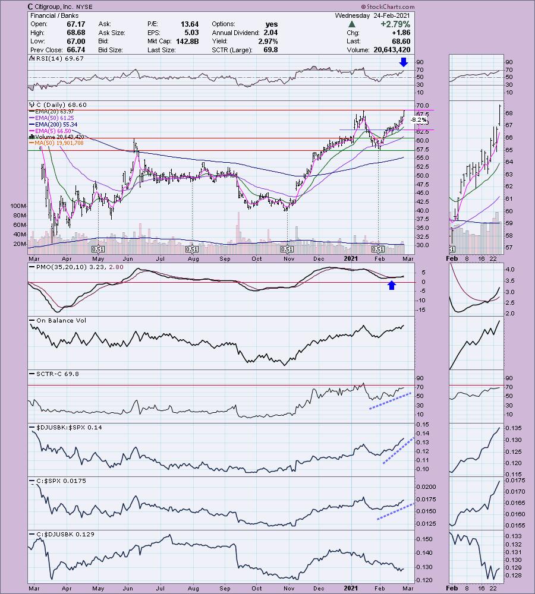The width and height of the screenshot is (535, 594).
Task: Click the 0.51 dividend marker near Nov
Action: click(x=287, y=249)
